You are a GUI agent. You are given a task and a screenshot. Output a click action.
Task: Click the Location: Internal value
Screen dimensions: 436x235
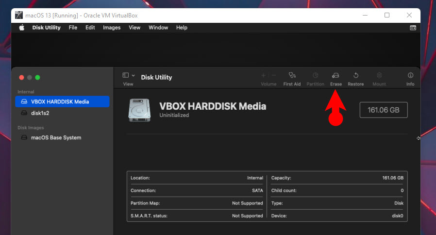coord(255,178)
